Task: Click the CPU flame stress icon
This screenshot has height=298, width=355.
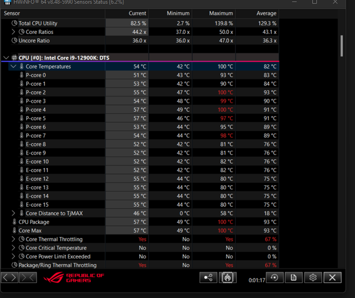Action: (x=228, y=277)
